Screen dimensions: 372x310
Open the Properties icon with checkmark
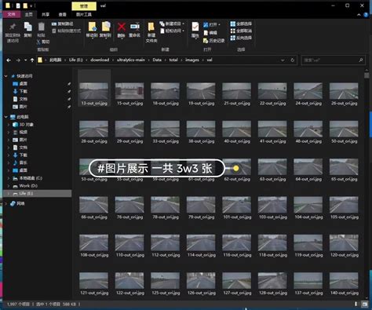pos(195,27)
